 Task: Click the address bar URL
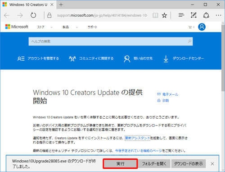tap(102, 15)
